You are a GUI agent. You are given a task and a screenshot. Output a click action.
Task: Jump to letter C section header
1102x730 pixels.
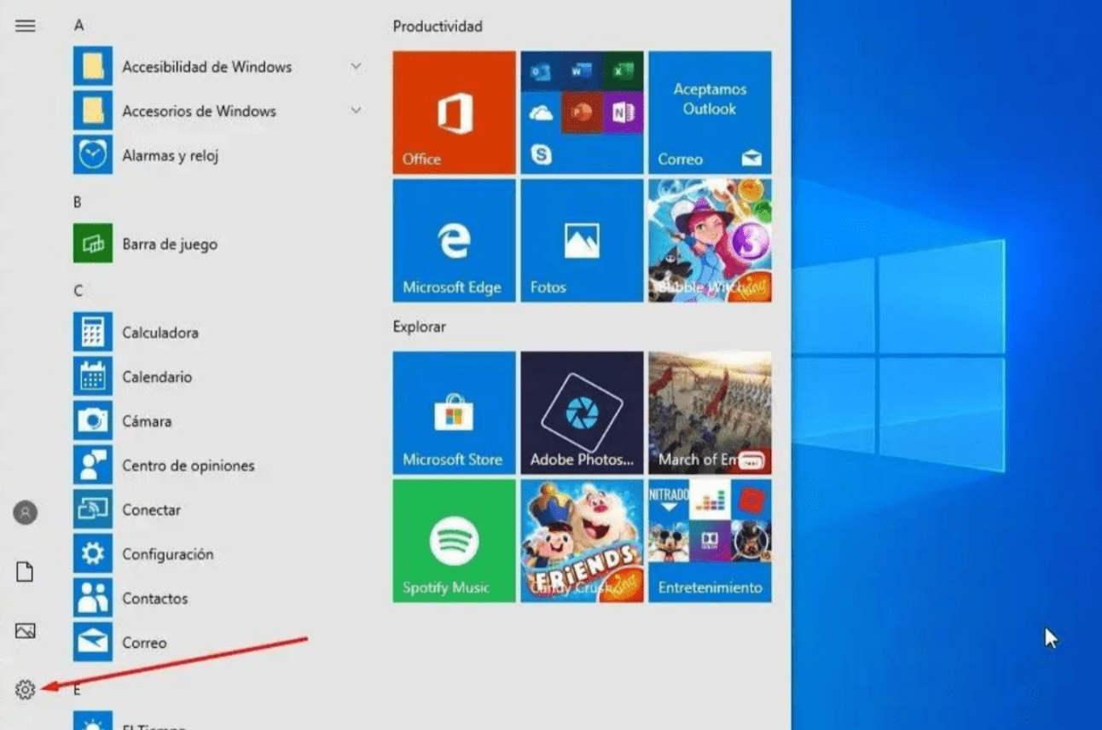tap(78, 291)
